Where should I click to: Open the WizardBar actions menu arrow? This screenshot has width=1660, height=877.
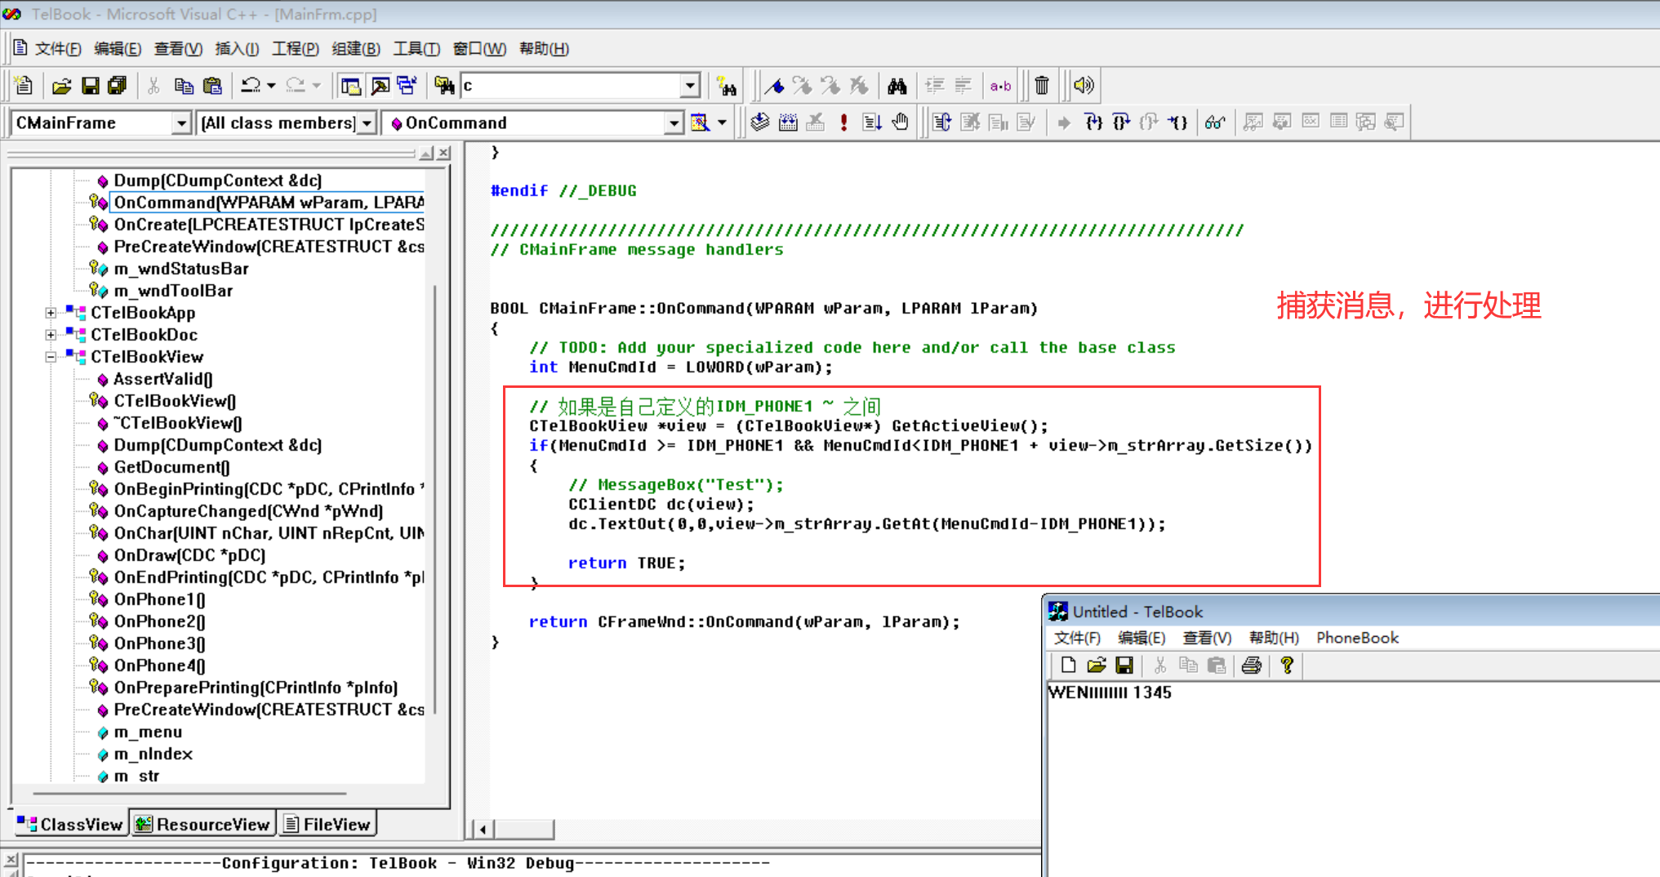722,122
